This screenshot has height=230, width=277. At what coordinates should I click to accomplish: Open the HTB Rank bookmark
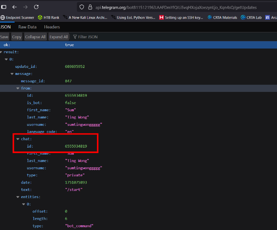(48, 17)
